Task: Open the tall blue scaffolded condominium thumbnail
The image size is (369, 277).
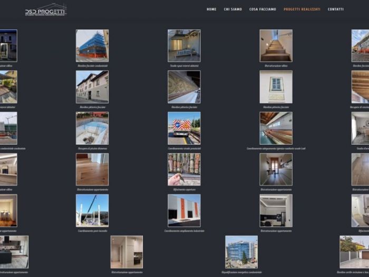Action: (x=241, y=252)
